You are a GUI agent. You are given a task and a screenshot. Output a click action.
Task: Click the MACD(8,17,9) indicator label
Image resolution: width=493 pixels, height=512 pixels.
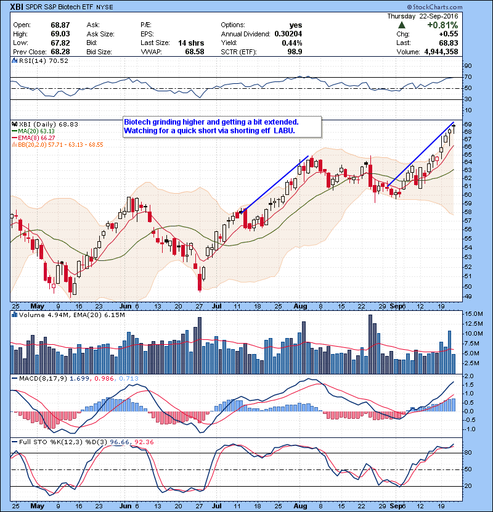[43, 379]
